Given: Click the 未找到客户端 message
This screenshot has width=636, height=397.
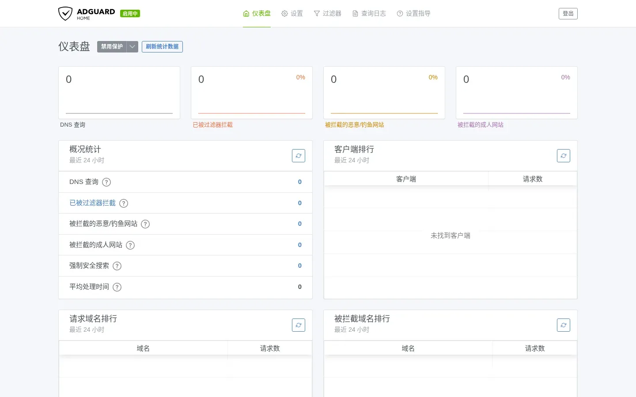Looking at the screenshot, I should 450,236.
